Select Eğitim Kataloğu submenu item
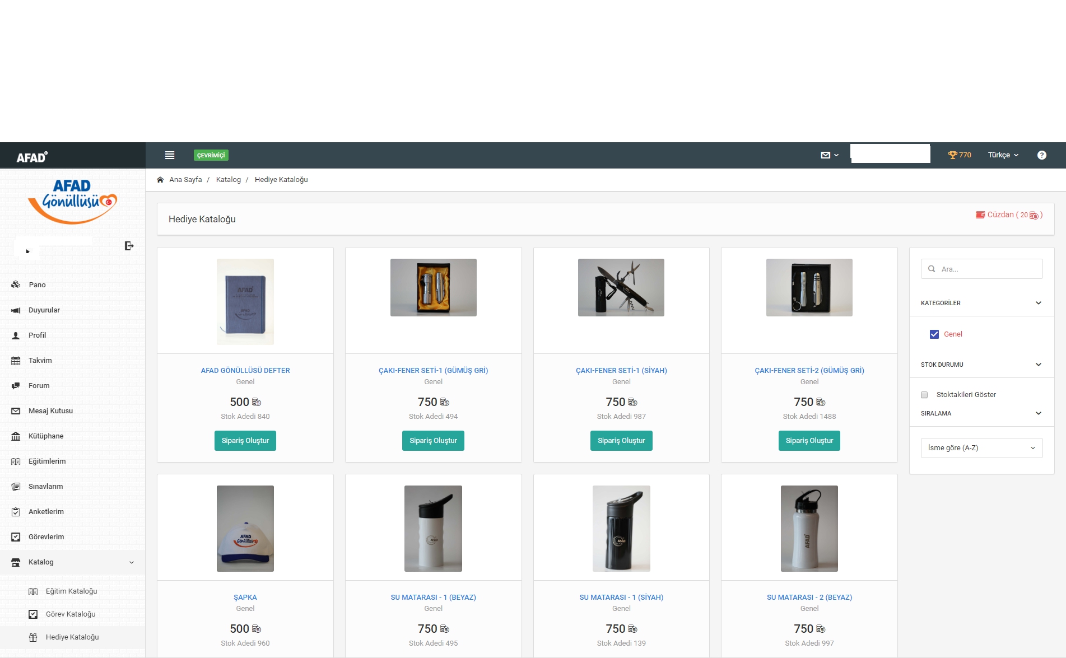The image size is (1066, 658). (x=71, y=591)
